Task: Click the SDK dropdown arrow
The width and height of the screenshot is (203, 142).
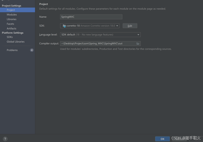Action: (x=117, y=26)
